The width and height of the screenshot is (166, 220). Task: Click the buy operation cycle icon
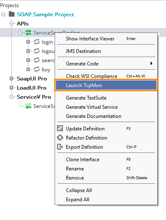point(37,69)
